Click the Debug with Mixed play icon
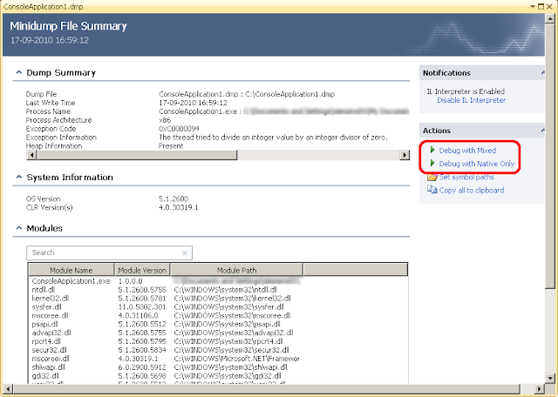558x397 pixels. point(432,150)
